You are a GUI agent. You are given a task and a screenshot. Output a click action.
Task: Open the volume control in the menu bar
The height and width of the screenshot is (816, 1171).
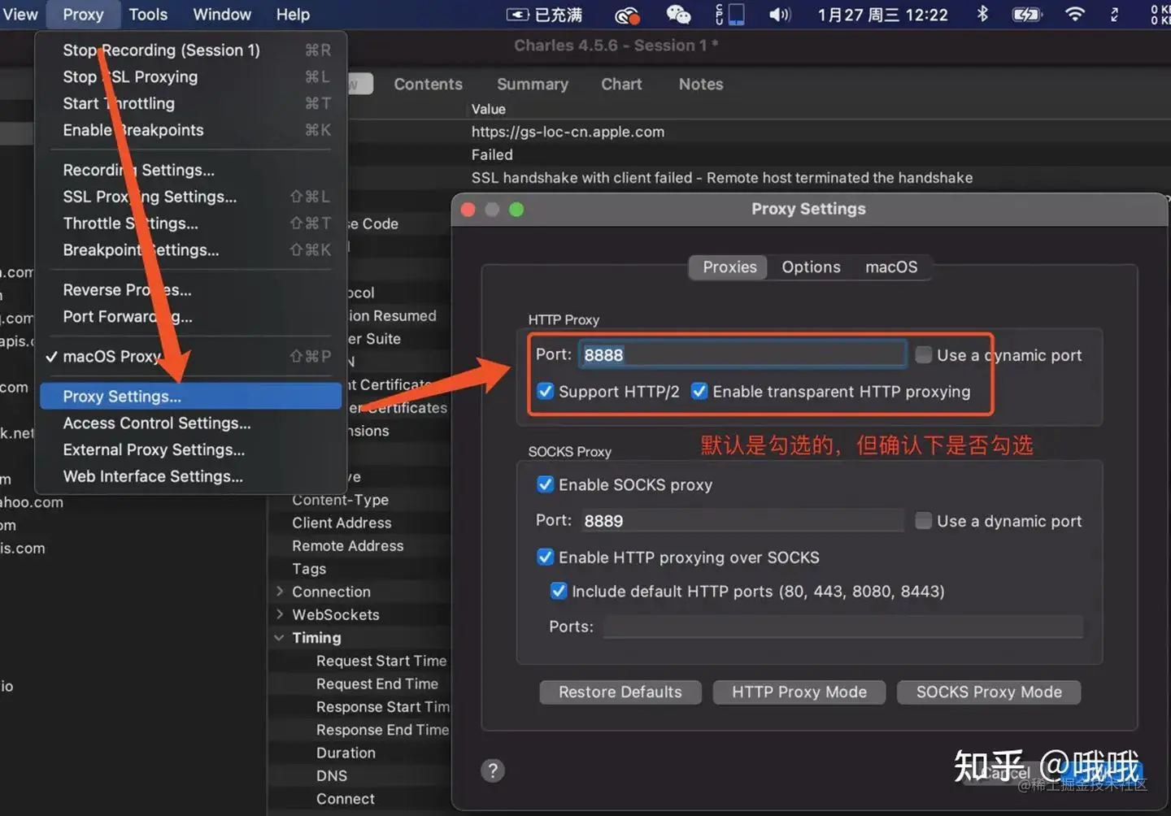coord(780,15)
